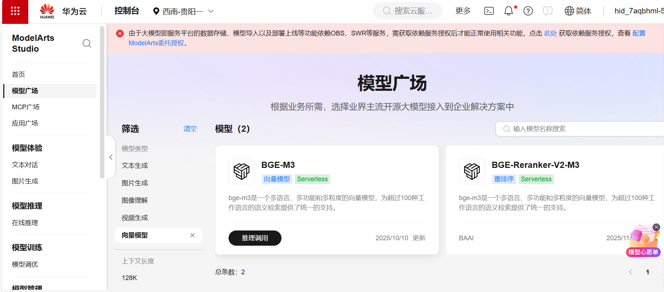
Task: Click 推理调用 button on BGE-M3
Action: coord(255,238)
